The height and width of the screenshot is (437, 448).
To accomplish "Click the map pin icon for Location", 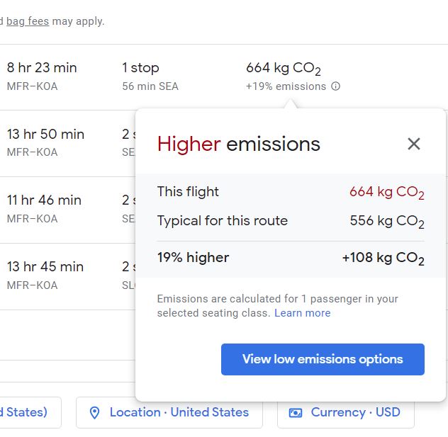I will click(x=95, y=412).
